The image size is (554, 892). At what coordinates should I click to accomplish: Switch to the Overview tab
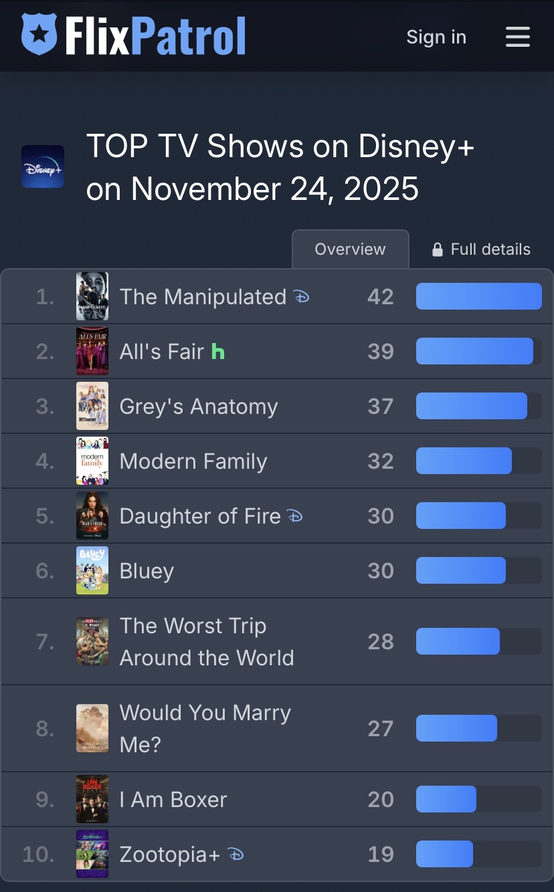coord(350,249)
